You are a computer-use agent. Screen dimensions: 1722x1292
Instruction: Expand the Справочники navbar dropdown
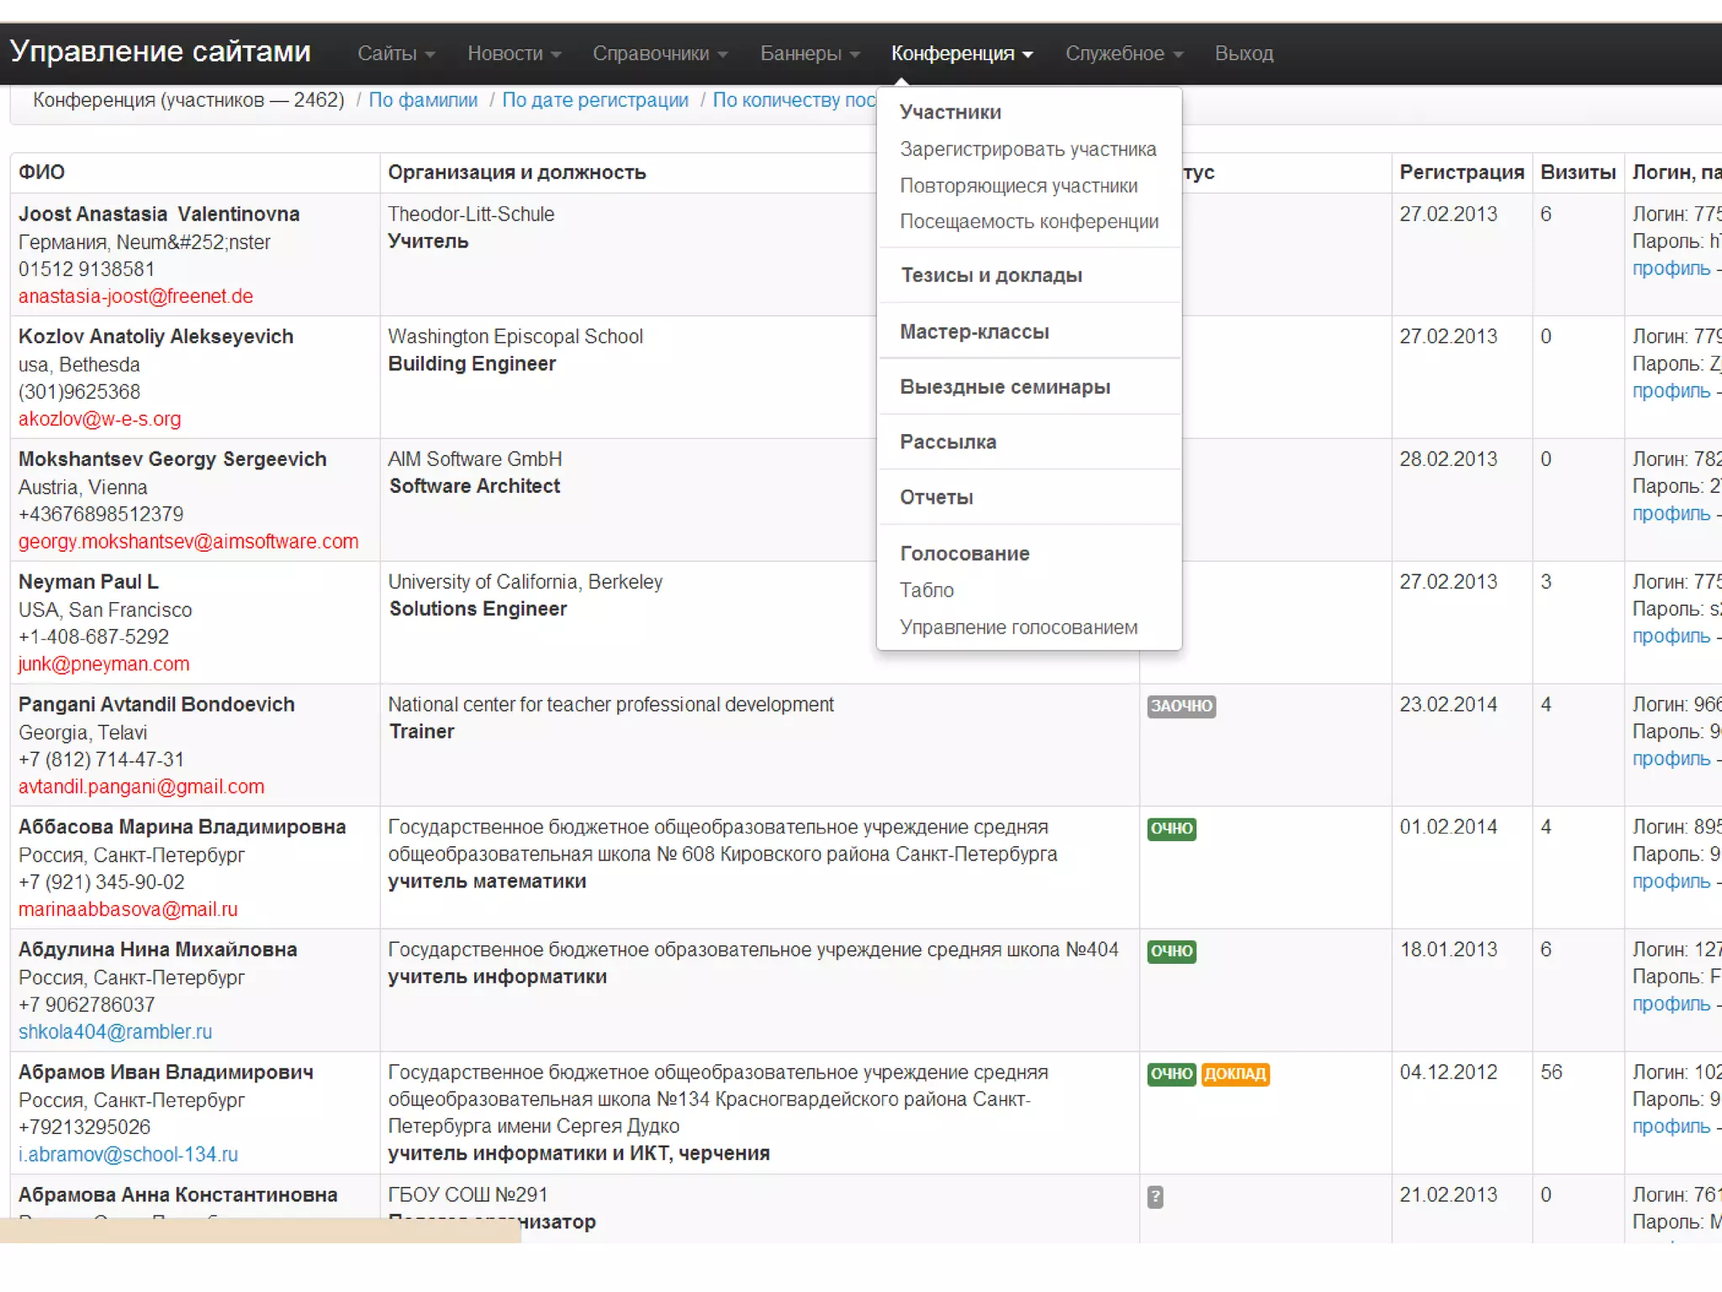click(x=659, y=54)
